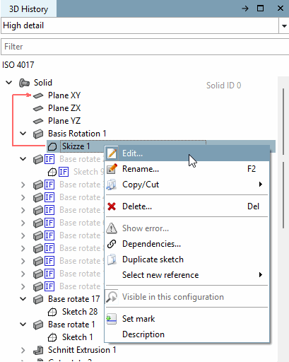Choose Rename... in the context menu

(x=187, y=169)
